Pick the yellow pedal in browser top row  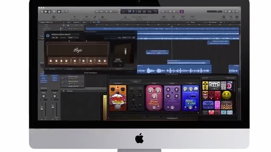(x=205, y=86)
